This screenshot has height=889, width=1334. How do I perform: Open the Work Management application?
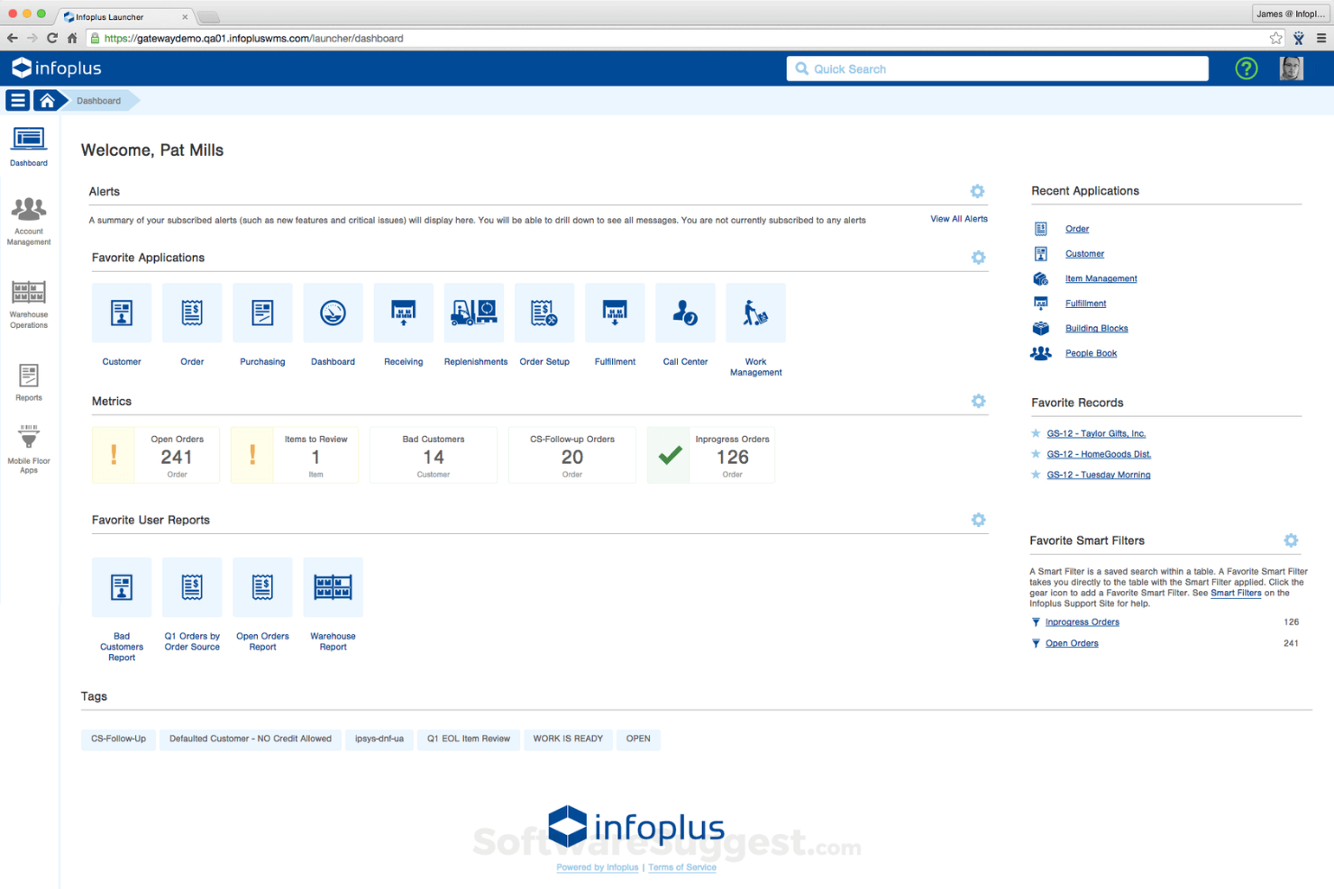point(755,313)
